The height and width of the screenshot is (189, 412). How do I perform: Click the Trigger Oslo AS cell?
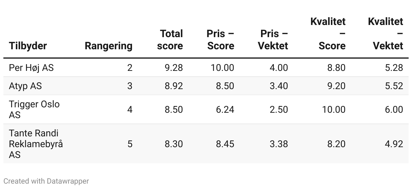34,109
